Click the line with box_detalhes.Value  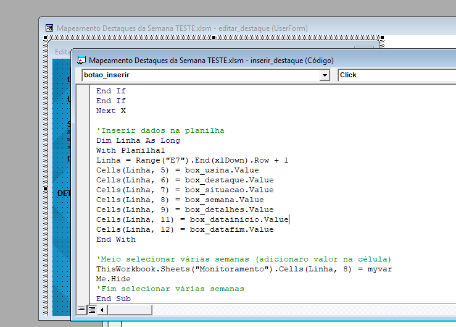point(185,210)
